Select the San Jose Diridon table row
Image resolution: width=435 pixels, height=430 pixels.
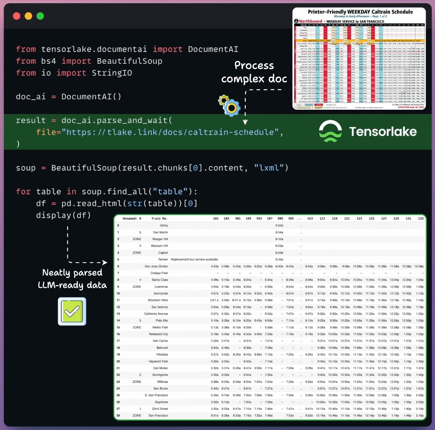[x=156, y=266]
